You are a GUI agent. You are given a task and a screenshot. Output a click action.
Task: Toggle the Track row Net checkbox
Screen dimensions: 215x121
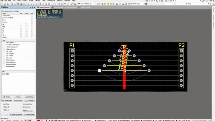pos(21,26)
